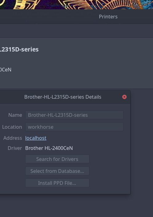Click the Search for Drivers button
The height and width of the screenshot is (217, 153).
click(x=57, y=159)
